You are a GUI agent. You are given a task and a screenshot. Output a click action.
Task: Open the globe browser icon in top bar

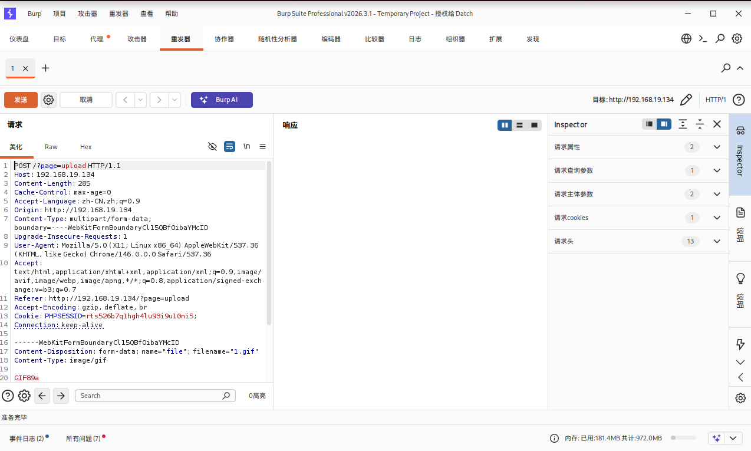(686, 39)
